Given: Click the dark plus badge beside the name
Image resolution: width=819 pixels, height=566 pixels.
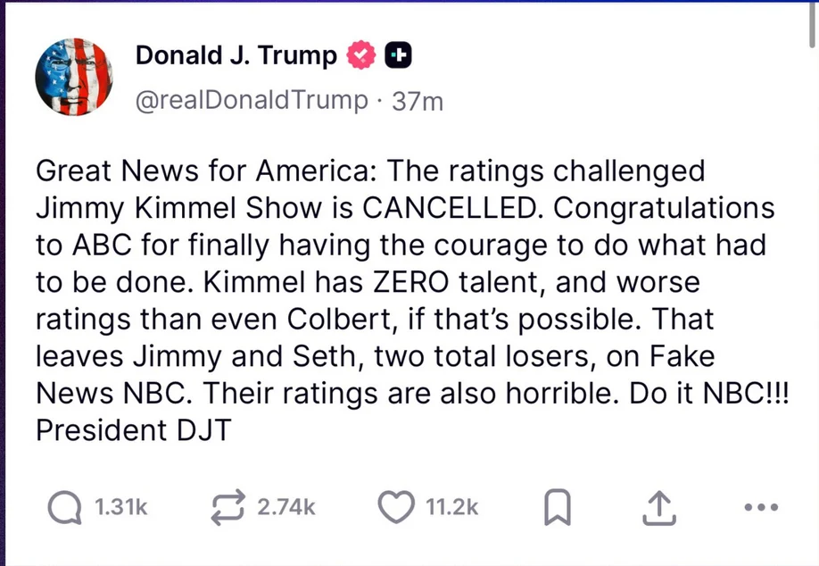Looking at the screenshot, I should click(x=398, y=56).
